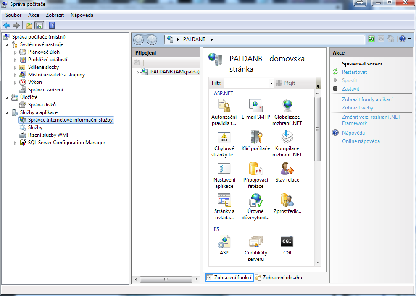This screenshot has width=416, height=296.
Task: Select Správa počítače (místní) root node
Action: coord(39,37)
